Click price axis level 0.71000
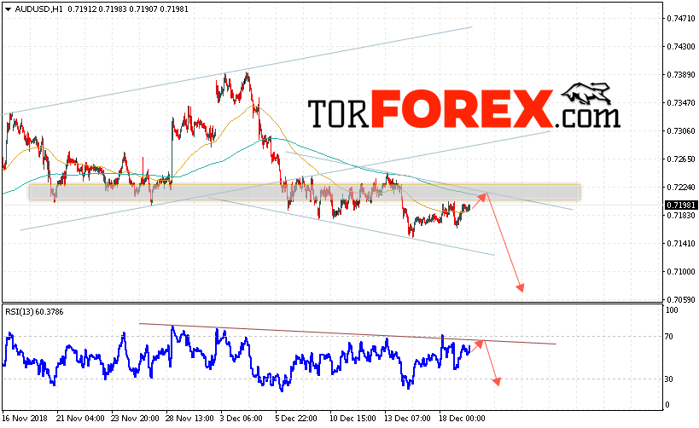The image size is (699, 428). click(x=681, y=272)
